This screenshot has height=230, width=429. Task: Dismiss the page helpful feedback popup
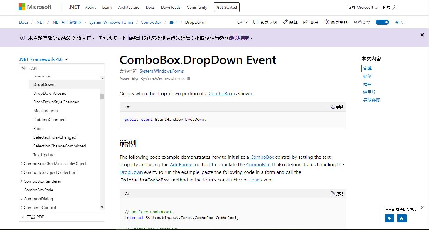tap(423, 208)
